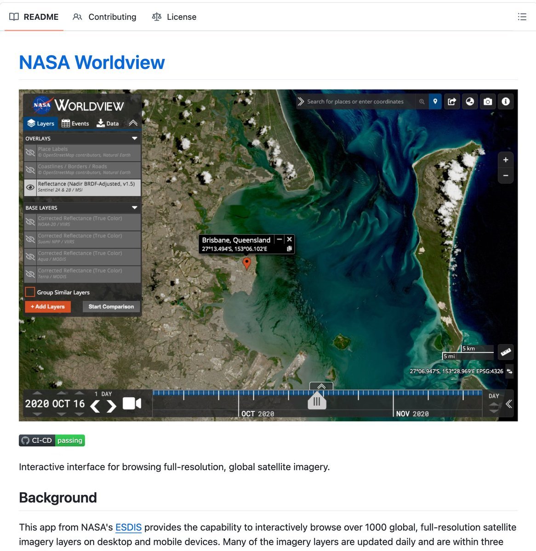
Task: Open the NASA Worldview heading link
Action: pyautogui.click(x=92, y=62)
